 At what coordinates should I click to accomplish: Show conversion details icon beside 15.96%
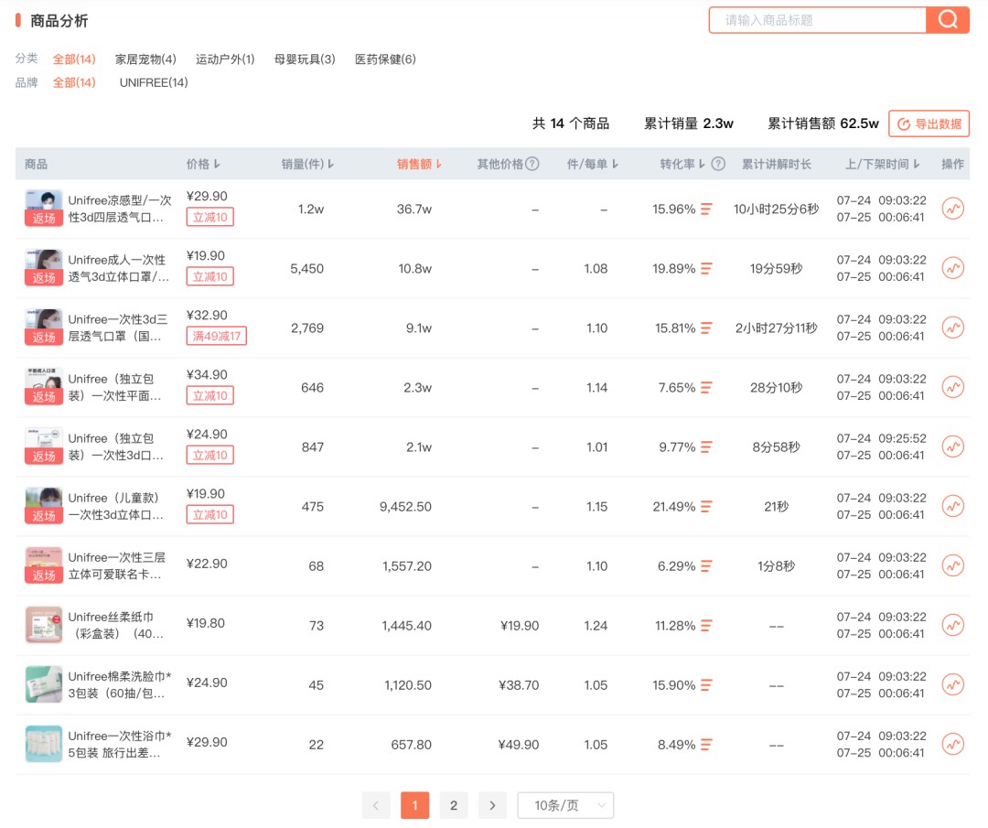tap(706, 210)
